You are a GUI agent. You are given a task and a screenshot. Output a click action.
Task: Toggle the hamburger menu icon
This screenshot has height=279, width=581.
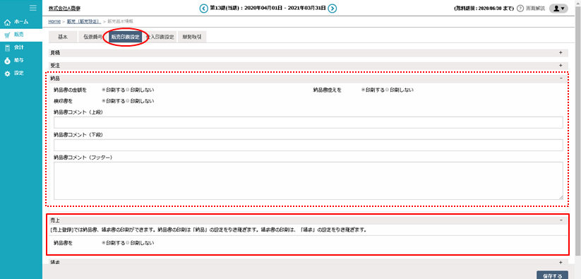[33, 7]
